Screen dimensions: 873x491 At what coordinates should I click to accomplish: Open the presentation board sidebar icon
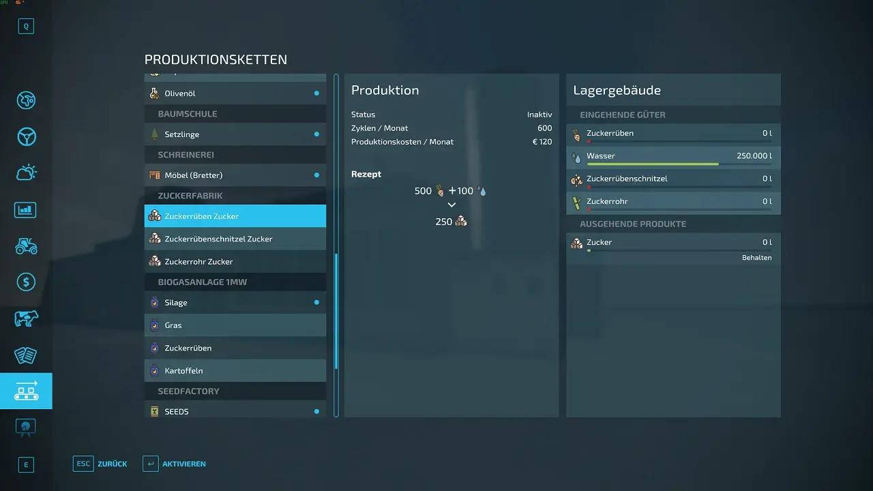(x=26, y=427)
